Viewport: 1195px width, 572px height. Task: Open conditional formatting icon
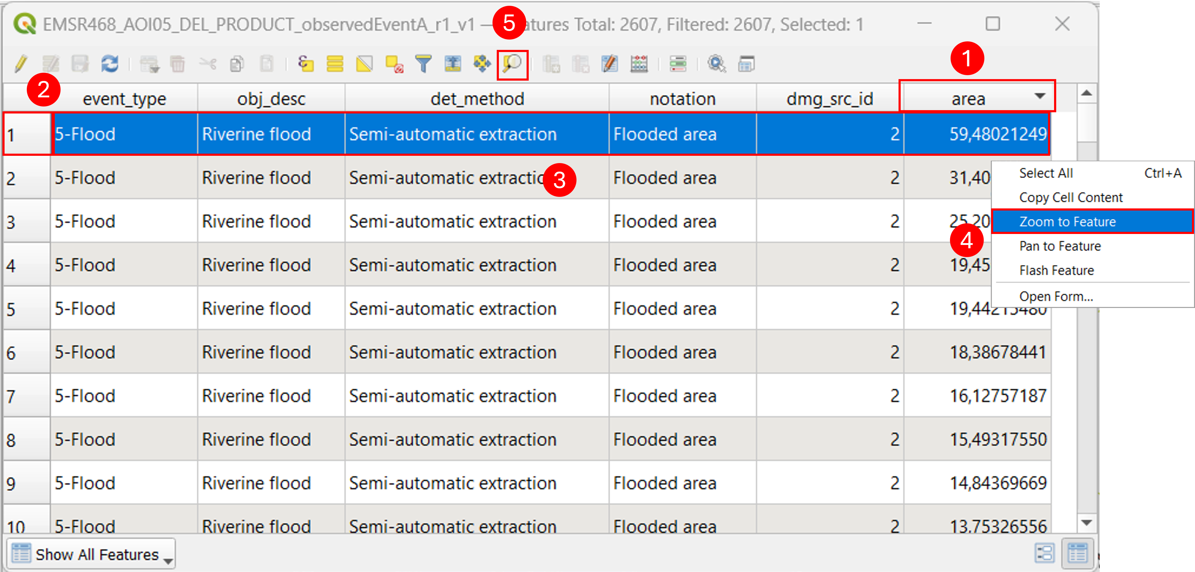[x=678, y=64]
